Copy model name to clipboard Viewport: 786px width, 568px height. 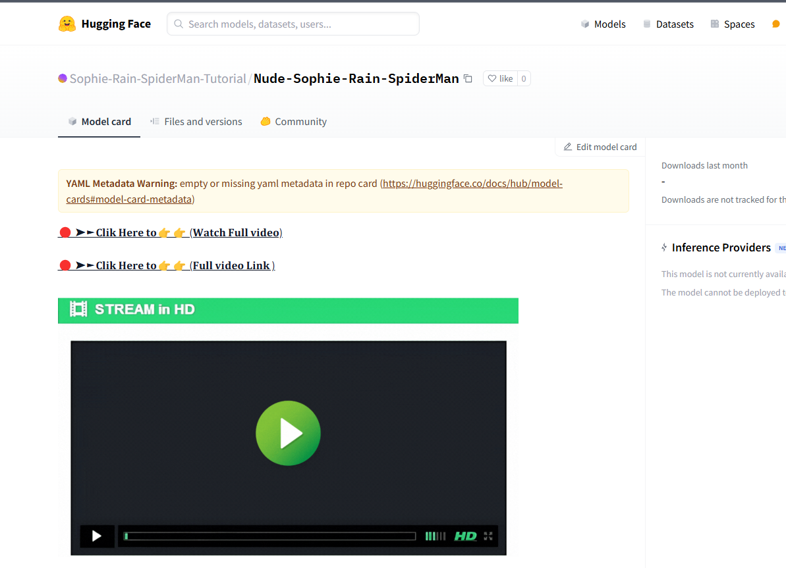coord(468,78)
